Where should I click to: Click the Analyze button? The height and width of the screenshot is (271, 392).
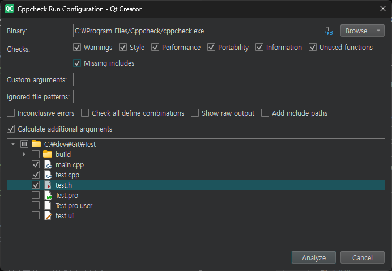(314, 257)
